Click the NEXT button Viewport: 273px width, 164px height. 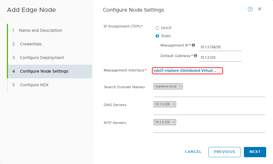255,152
